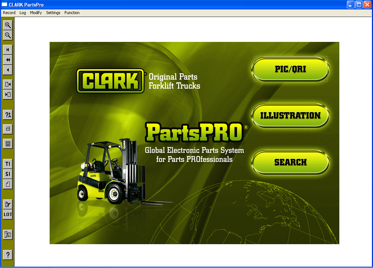Click the PIC/QRI button
The height and width of the screenshot is (268, 373).
(x=290, y=69)
